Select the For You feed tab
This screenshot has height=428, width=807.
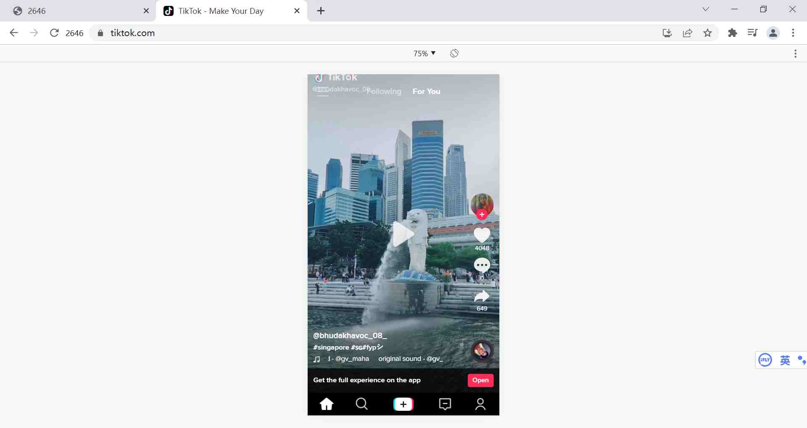[x=426, y=91]
